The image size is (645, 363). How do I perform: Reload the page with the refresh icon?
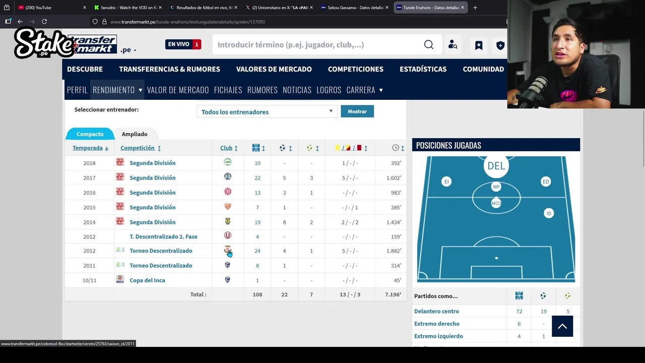(44, 22)
